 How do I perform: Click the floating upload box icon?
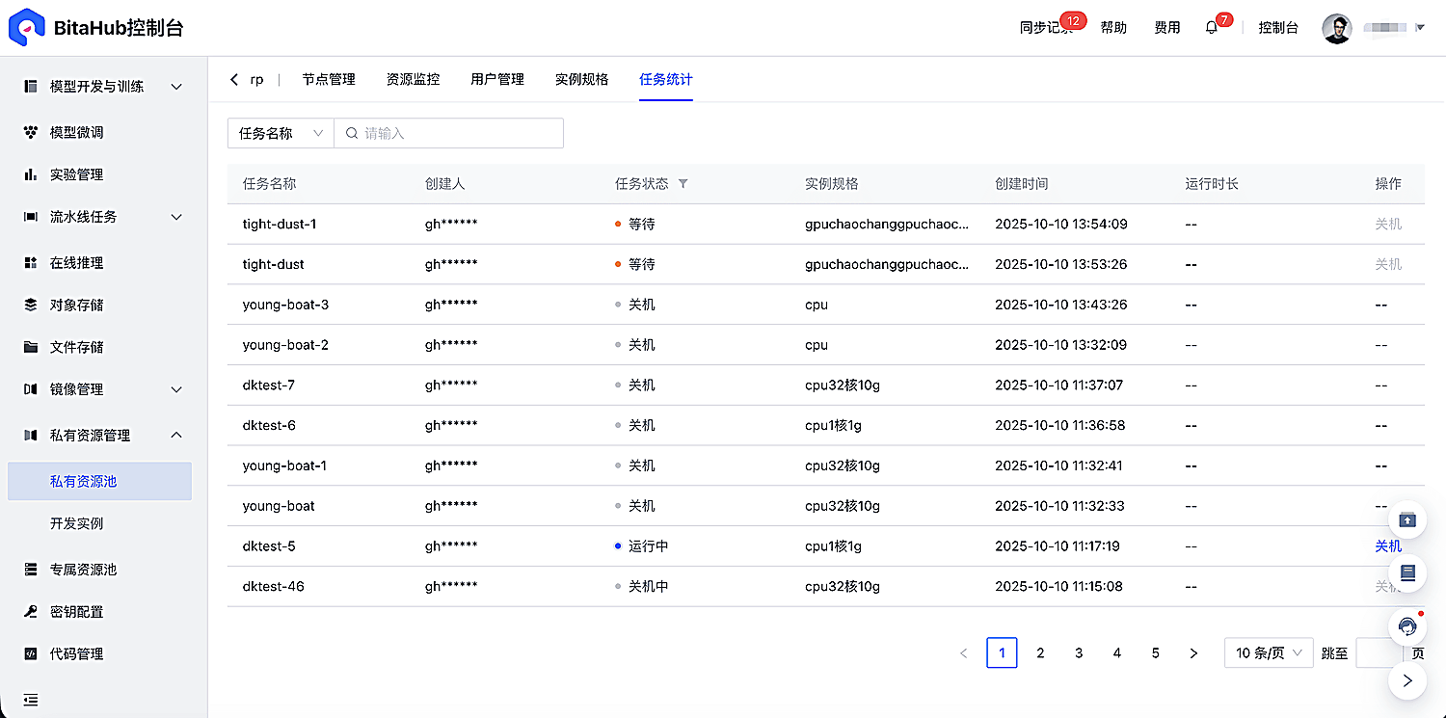point(1407,519)
